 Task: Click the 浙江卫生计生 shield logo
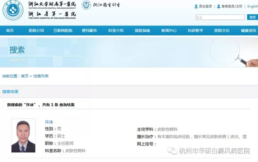click(86, 5)
